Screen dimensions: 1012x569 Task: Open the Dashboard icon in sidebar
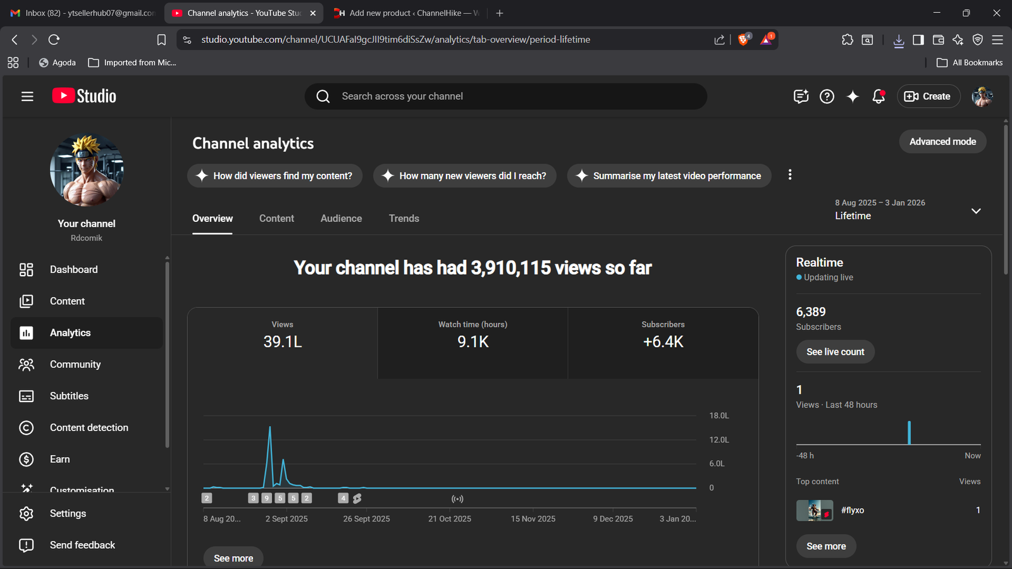point(26,269)
